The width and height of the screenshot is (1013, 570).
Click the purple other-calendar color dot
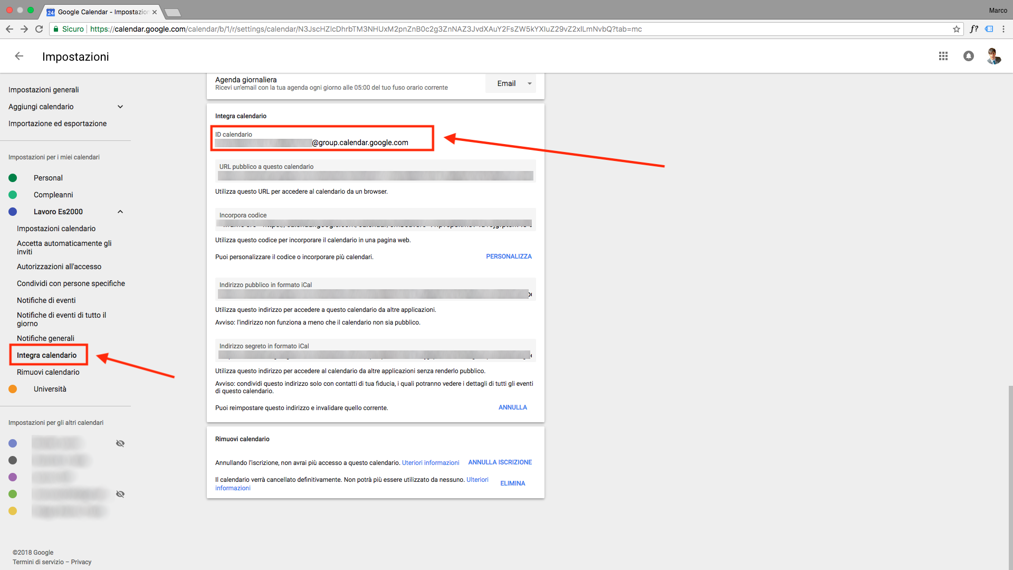pyautogui.click(x=13, y=477)
